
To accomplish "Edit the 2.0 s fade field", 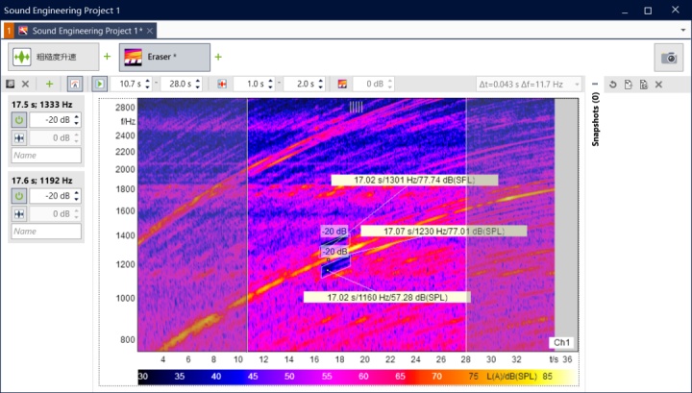I will (x=300, y=84).
